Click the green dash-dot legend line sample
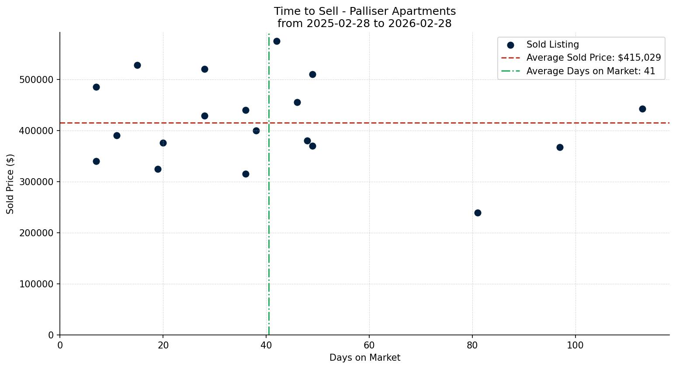 pyautogui.click(x=510, y=71)
